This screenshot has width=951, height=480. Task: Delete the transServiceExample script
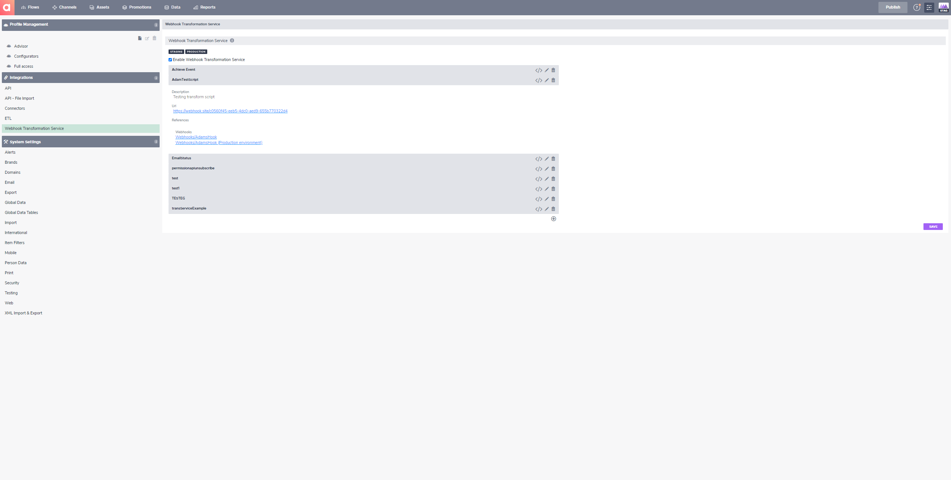pyautogui.click(x=553, y=209)
